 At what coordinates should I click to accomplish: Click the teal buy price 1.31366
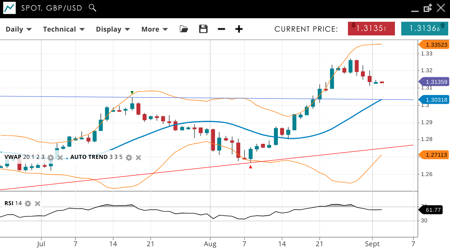(424, 29)
